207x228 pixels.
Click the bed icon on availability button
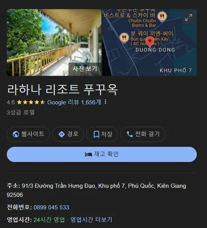[x=89, y=154]
